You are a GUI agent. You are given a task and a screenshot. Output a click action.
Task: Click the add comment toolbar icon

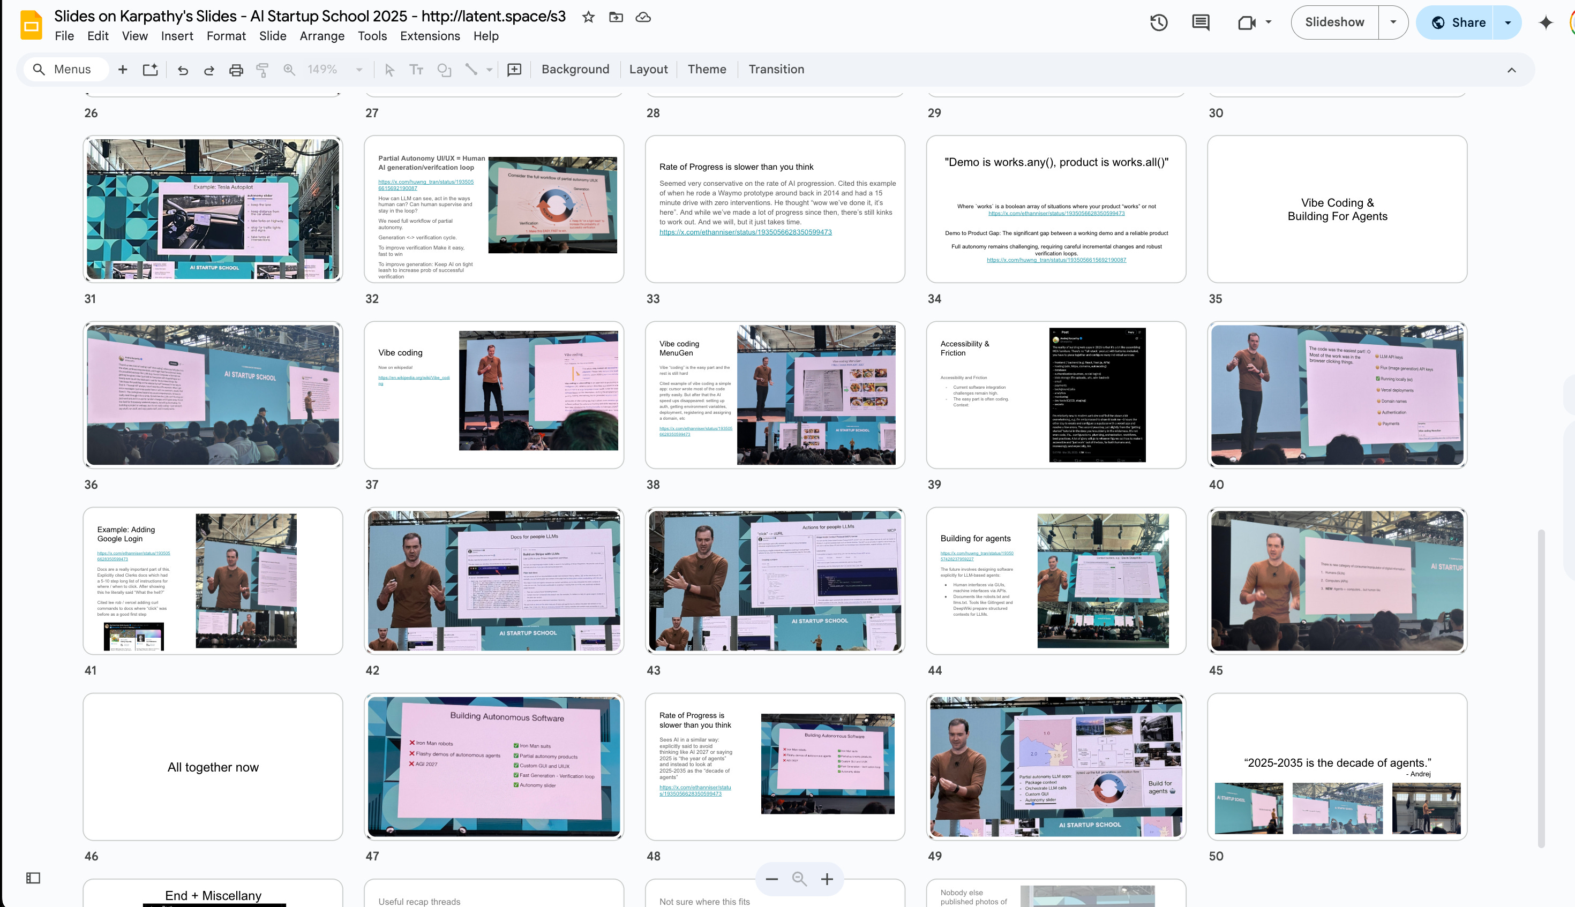coord(514,70)
